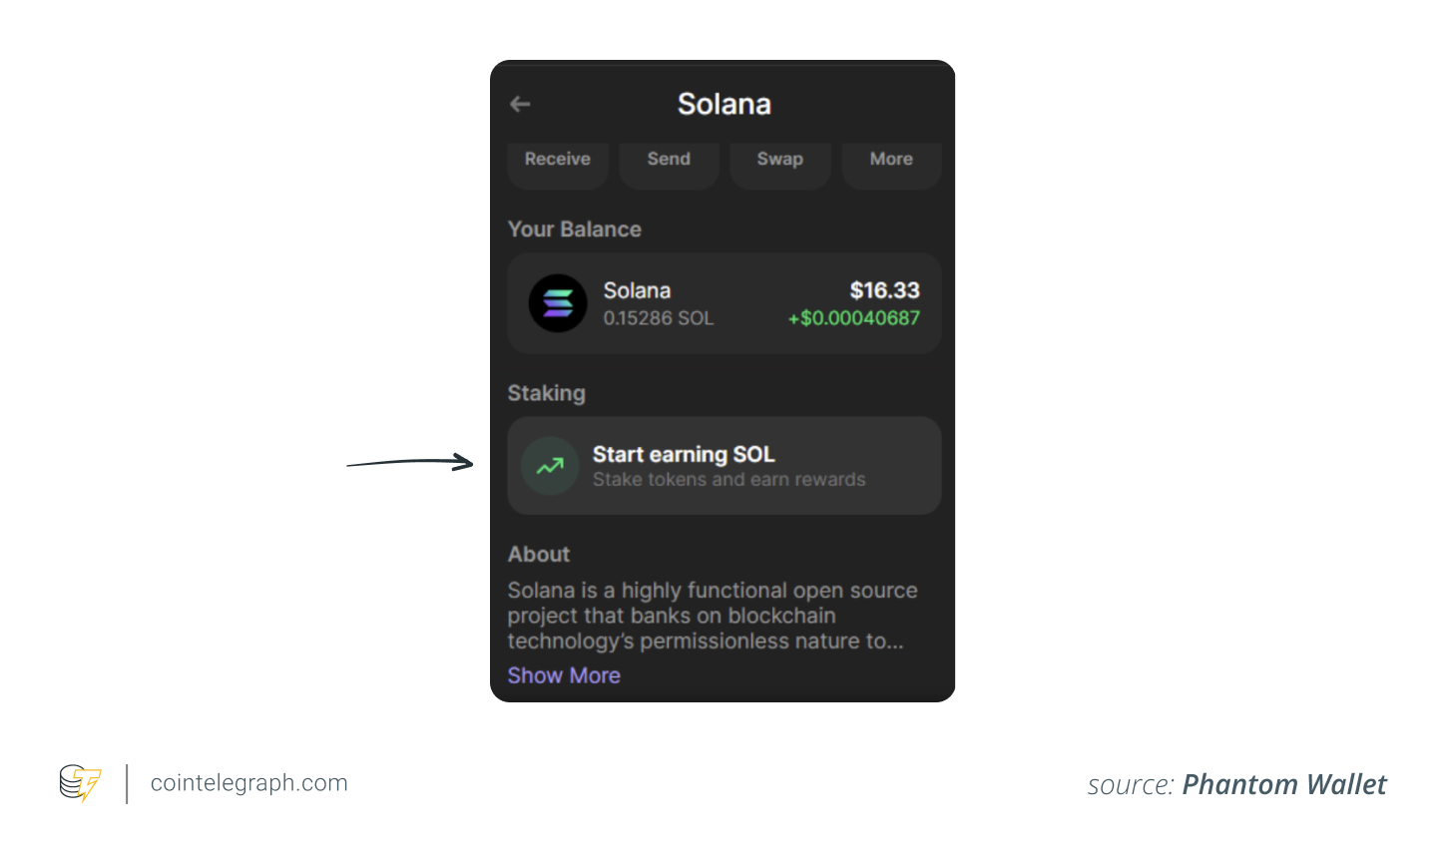The width and height of the screenshot is (1447, 864).
Task: Click the cointelegraph.com text link
Action: (x=247, y=783)
